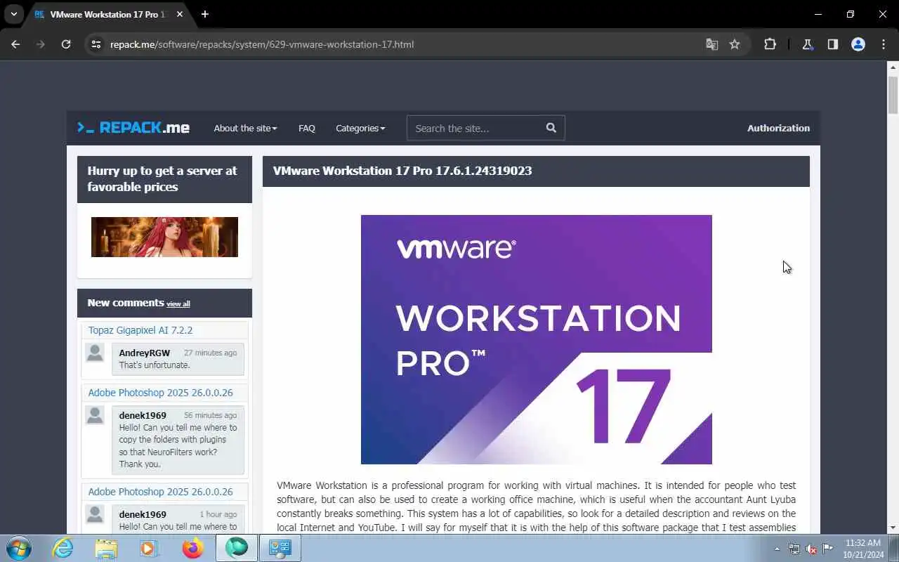Show hidden tray icons arrow
The width and height of the screenshot is (899, 562).
[x=777, y=549]
